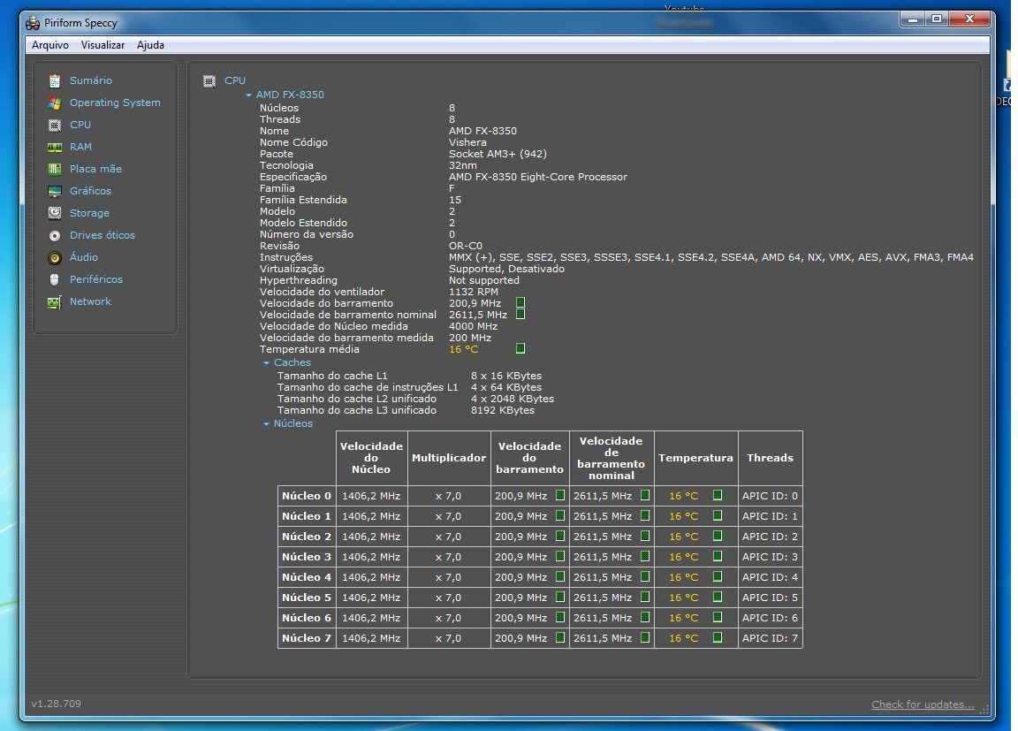Open the Drives óticos disc icon
The image size is (1018, 731).
pyautogui.click(x=55, y=235)
